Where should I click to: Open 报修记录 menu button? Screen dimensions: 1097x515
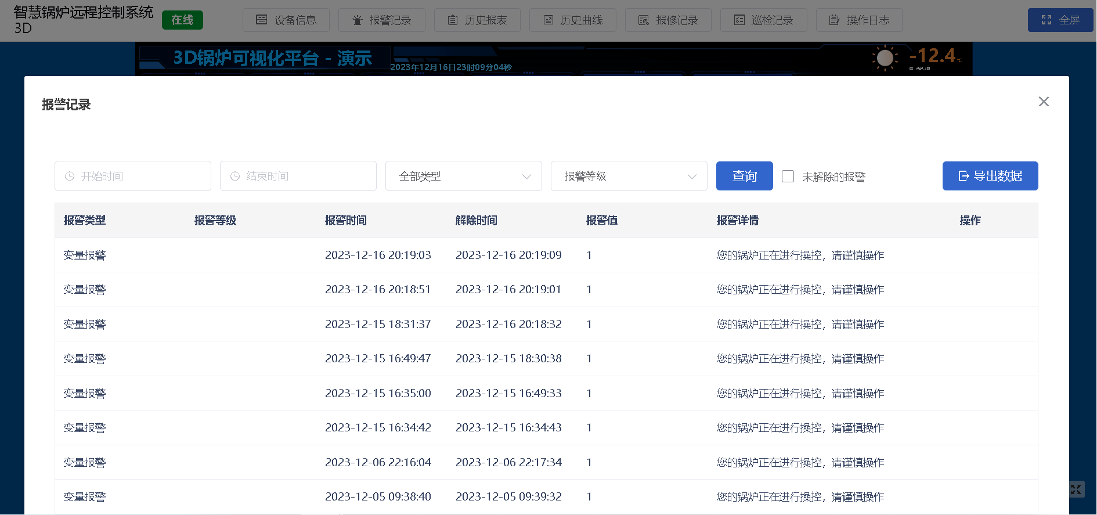[668, 20]
